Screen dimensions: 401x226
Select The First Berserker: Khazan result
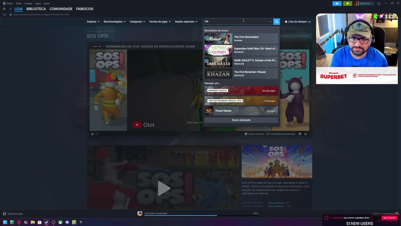[241, 73]
